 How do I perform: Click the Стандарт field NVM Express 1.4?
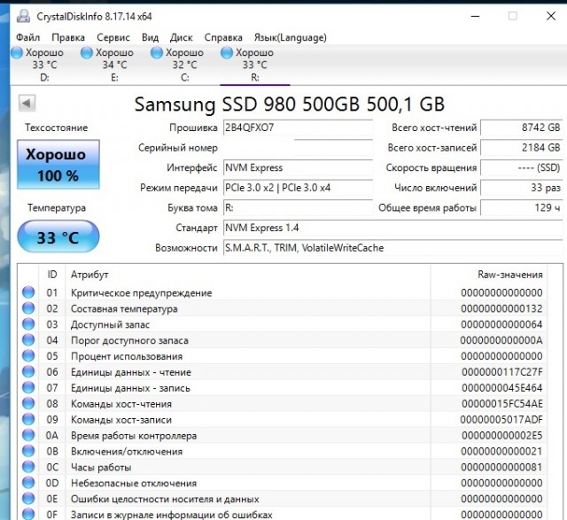point(393,228)
